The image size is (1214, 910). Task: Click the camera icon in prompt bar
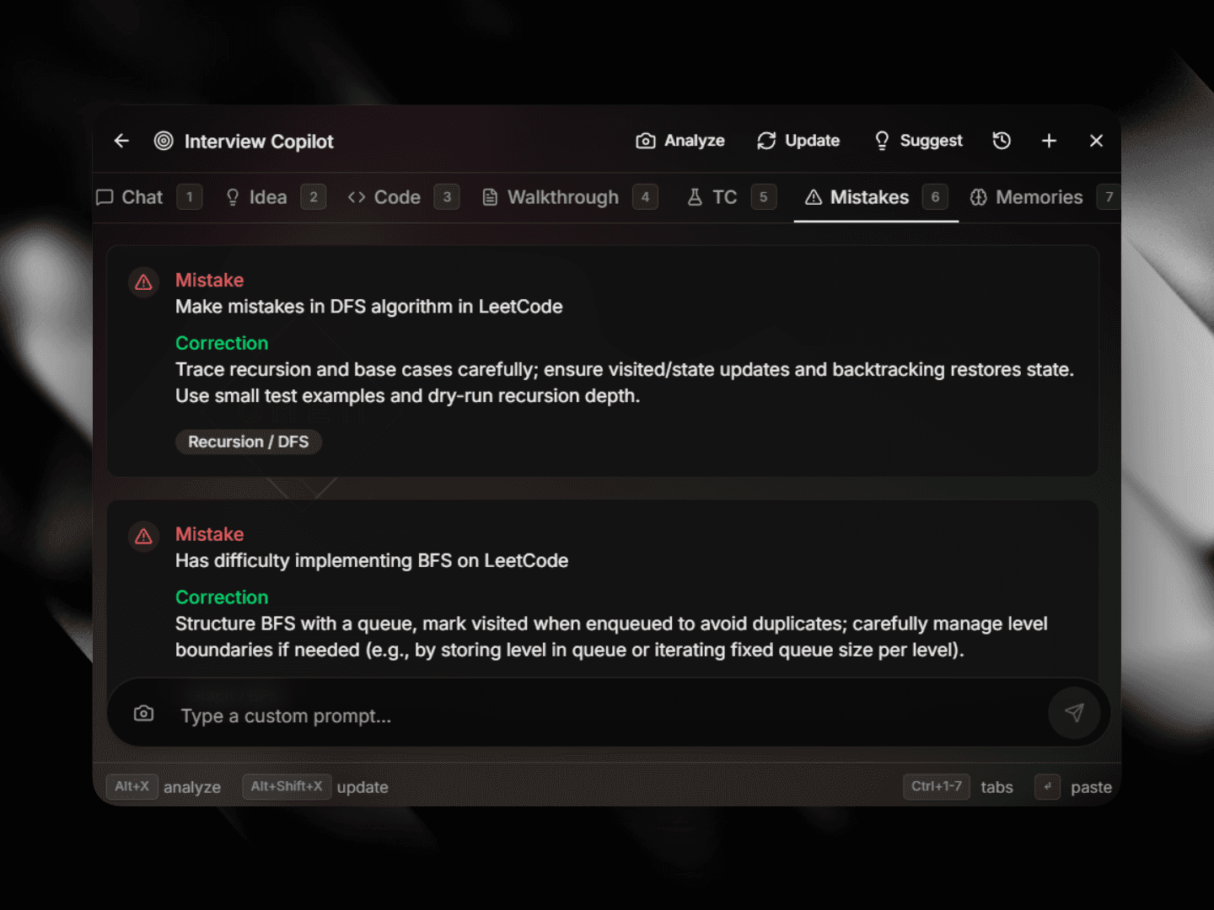(144, 714)
